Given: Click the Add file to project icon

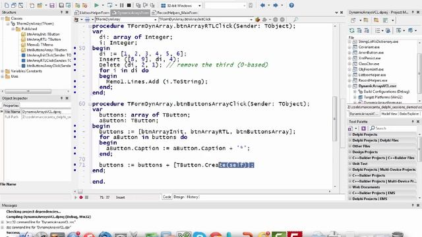Looking at the screenshot, I should coord(78,5).
